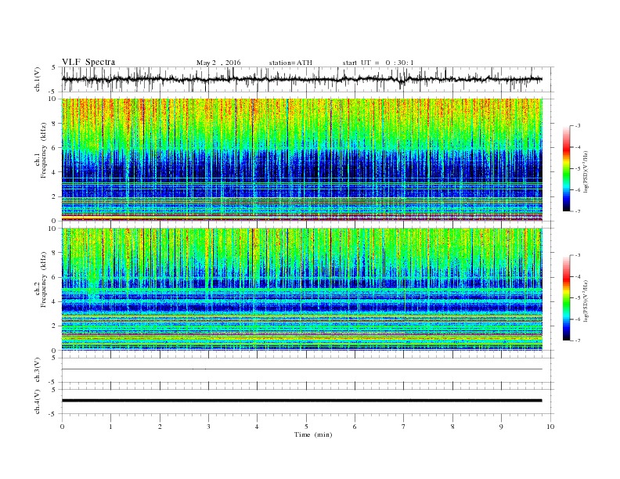The height and width of the screenshot is (479, 620).
Task: Click the "2" kHz tick of ch.2 spectrogram
Action: pyautogui.click(x=55, y=326)
